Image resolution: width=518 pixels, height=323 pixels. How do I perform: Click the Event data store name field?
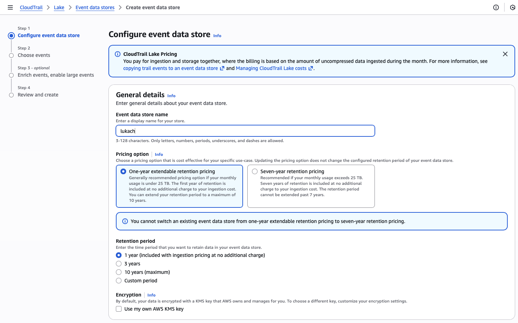[x=245, y=131]
